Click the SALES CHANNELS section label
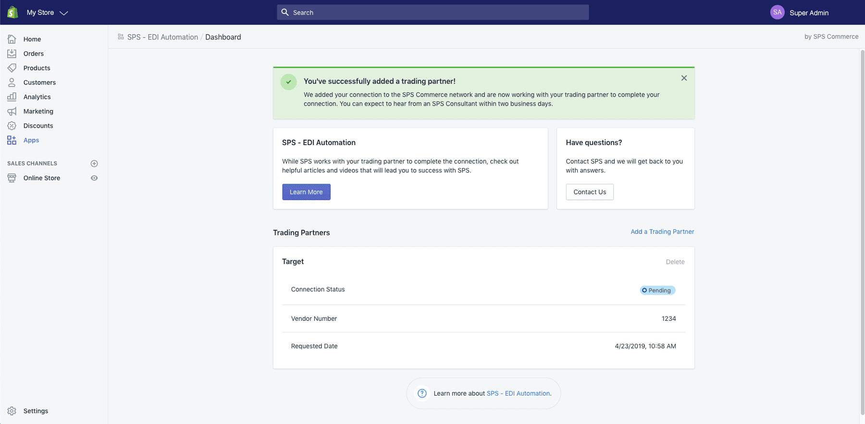865x424 pixels. click(x=32, y=164)
